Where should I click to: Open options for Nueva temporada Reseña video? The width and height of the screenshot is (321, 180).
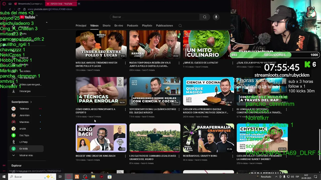point(179,63)
